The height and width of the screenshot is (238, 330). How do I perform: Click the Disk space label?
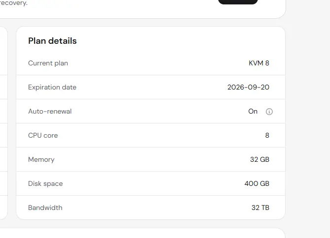tap(45, 184)
